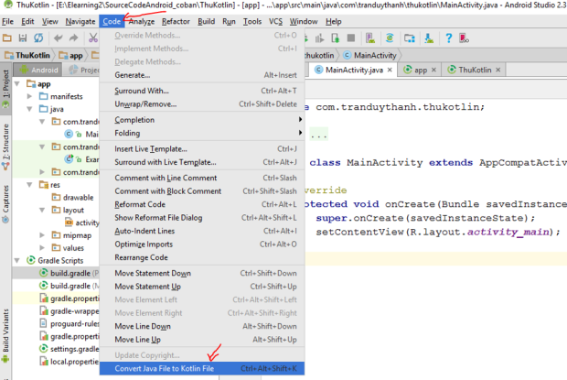Open the Refactor menu
Image resolution: width=567 pixels, height=380 pixels.
[x=176, y=22]
